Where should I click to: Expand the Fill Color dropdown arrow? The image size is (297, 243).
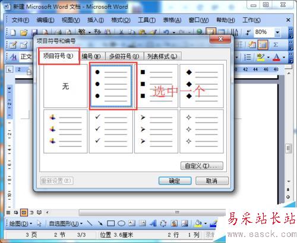click(x=206, y=223)
